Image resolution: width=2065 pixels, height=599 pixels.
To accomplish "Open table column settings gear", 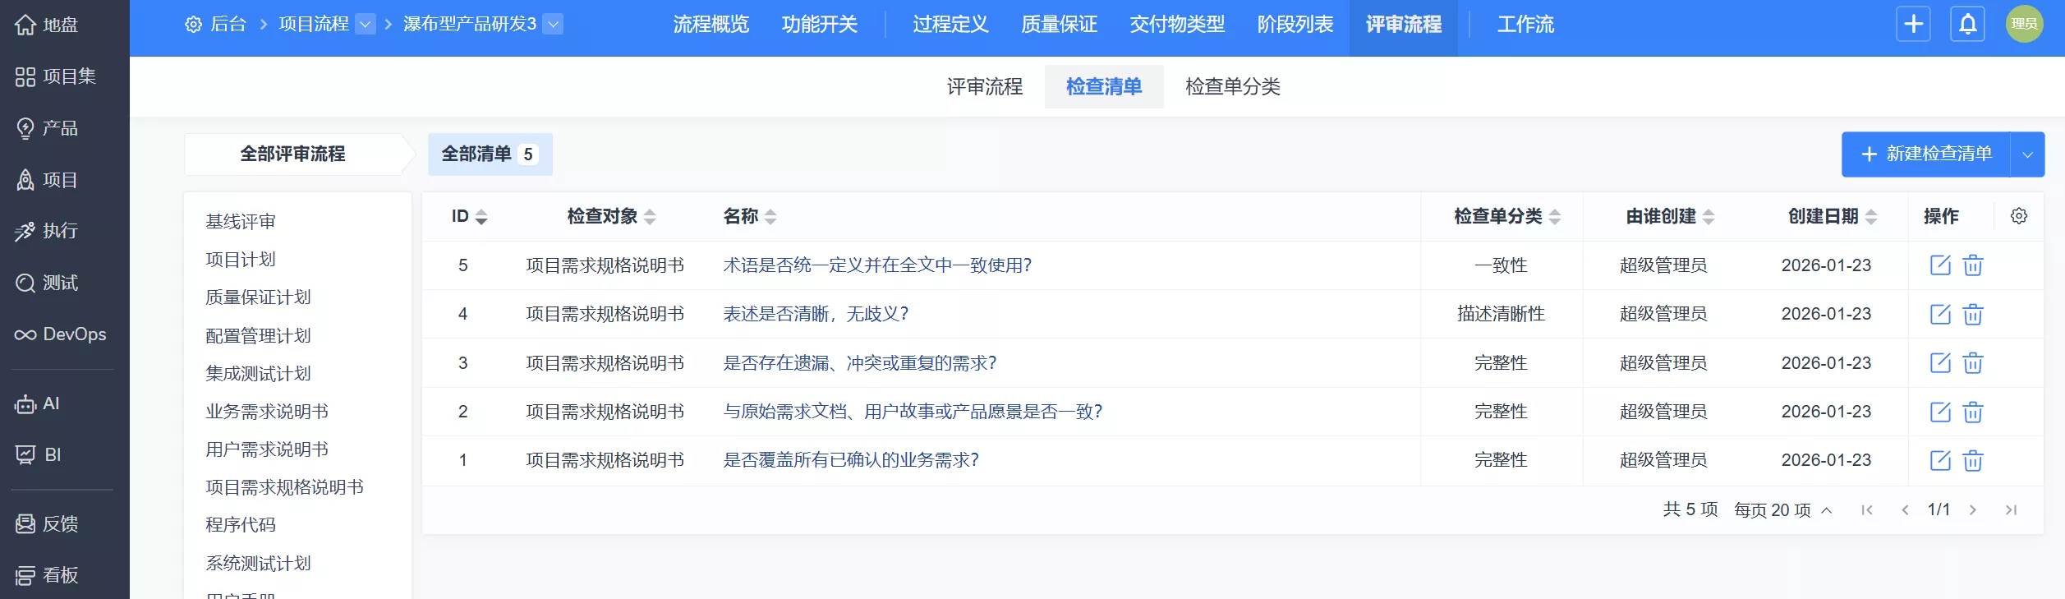I will click(2019, 216).
